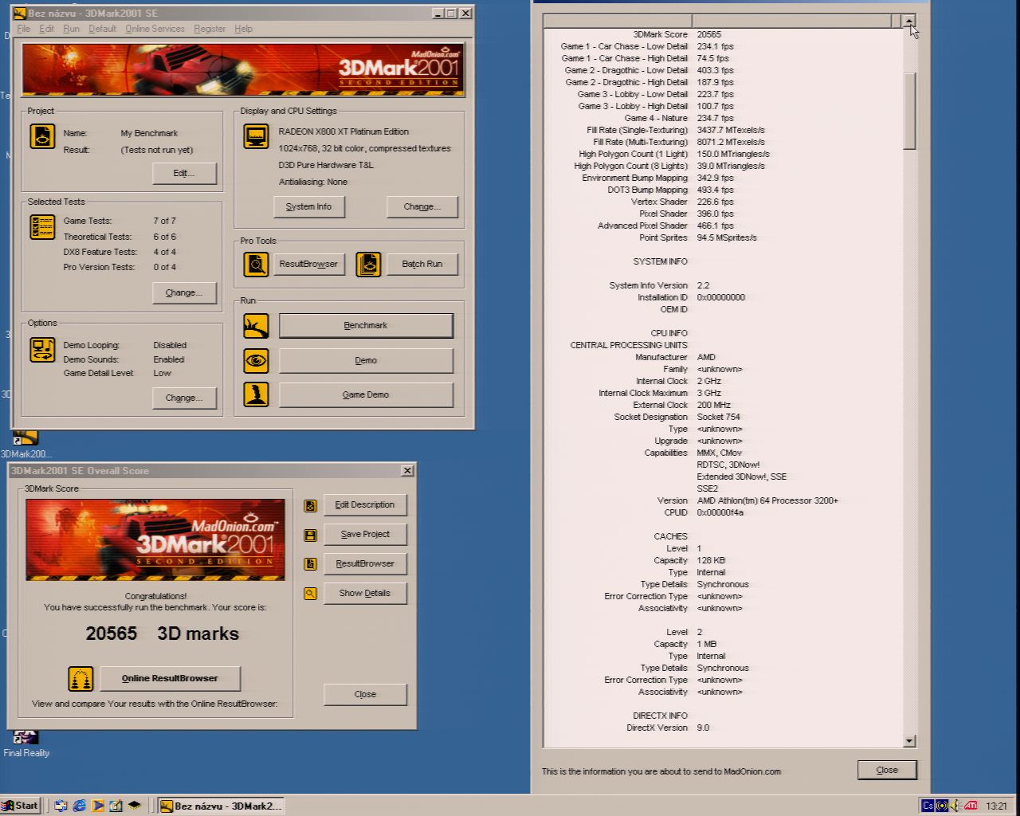1020x816 pixels.
Task: Click the Save Project floppy icon
Action: pyautogui.click(x=310, y=535)
